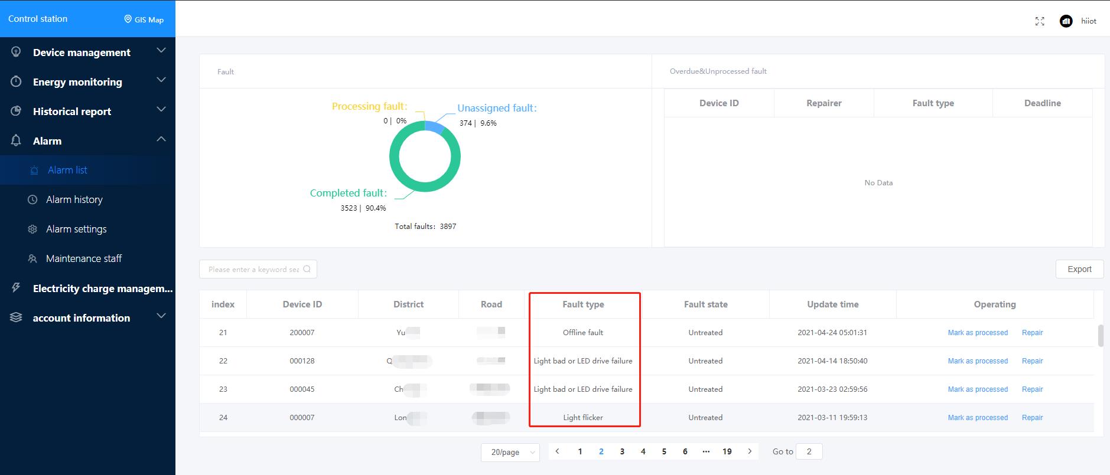Jump to last page 19
Viewport: 1110px width, 475px height.
click(727, 451)
